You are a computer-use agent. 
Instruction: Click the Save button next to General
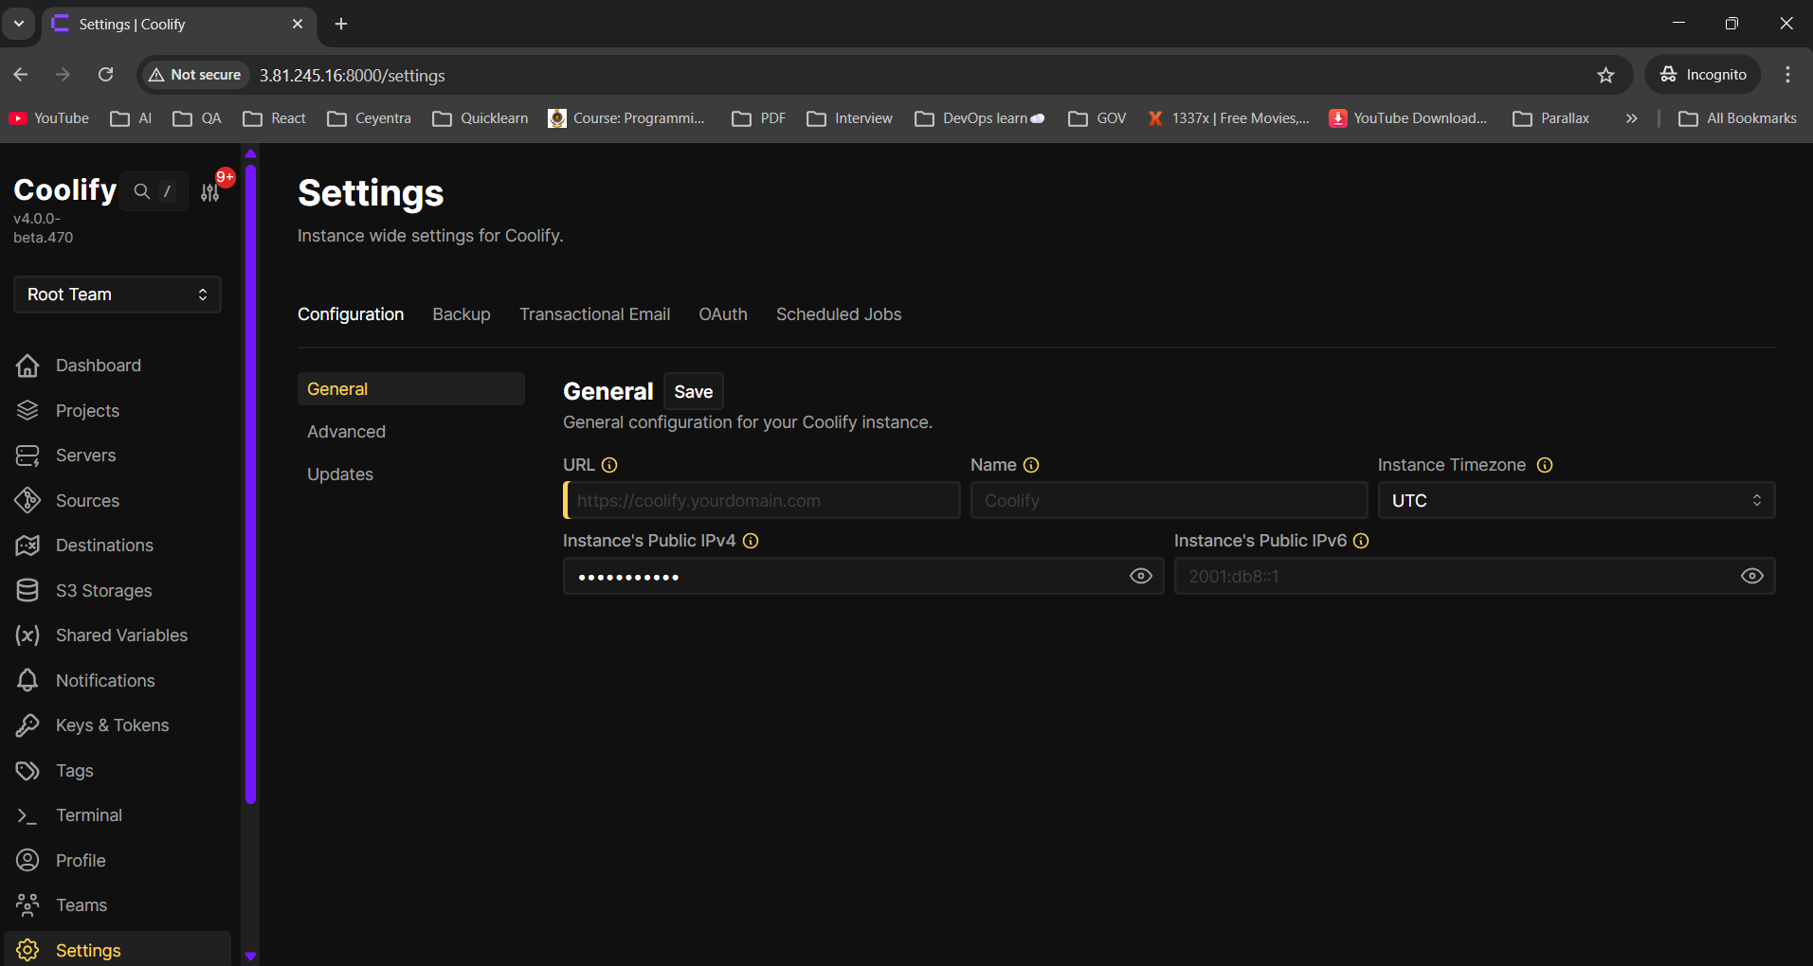(x=693, y=392)
